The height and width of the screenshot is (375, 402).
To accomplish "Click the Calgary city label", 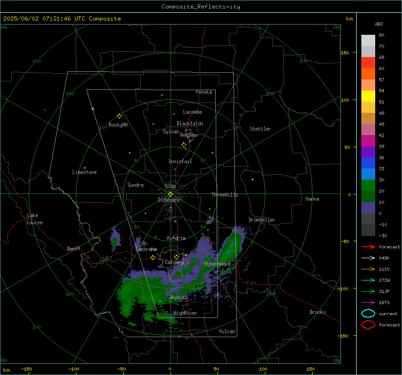I will [174, 262].
